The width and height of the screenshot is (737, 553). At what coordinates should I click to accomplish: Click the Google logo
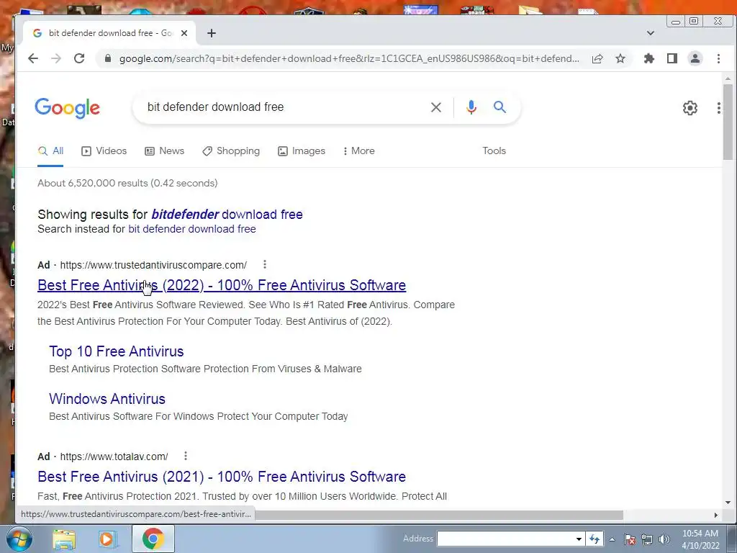point(67,108)
